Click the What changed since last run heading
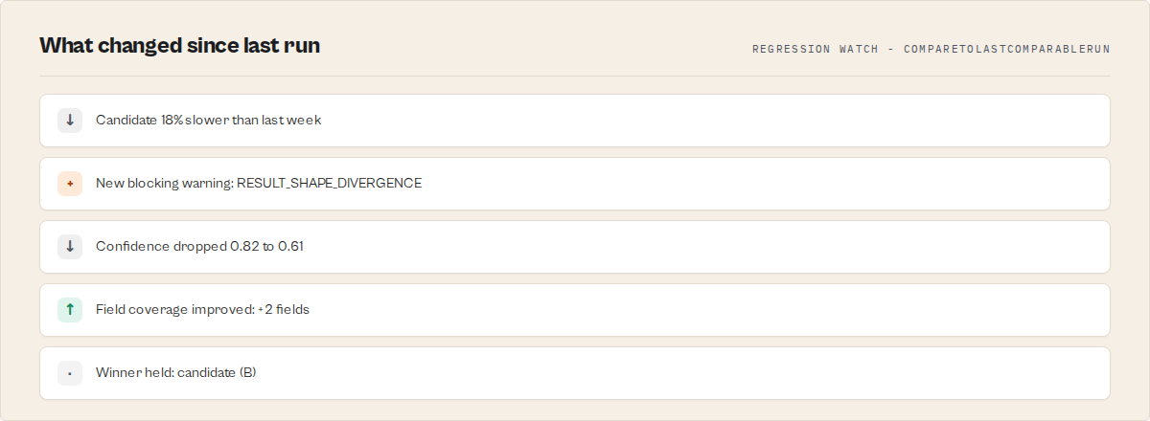The width and height of the screenshot is (1150, 421). [180, 45]
